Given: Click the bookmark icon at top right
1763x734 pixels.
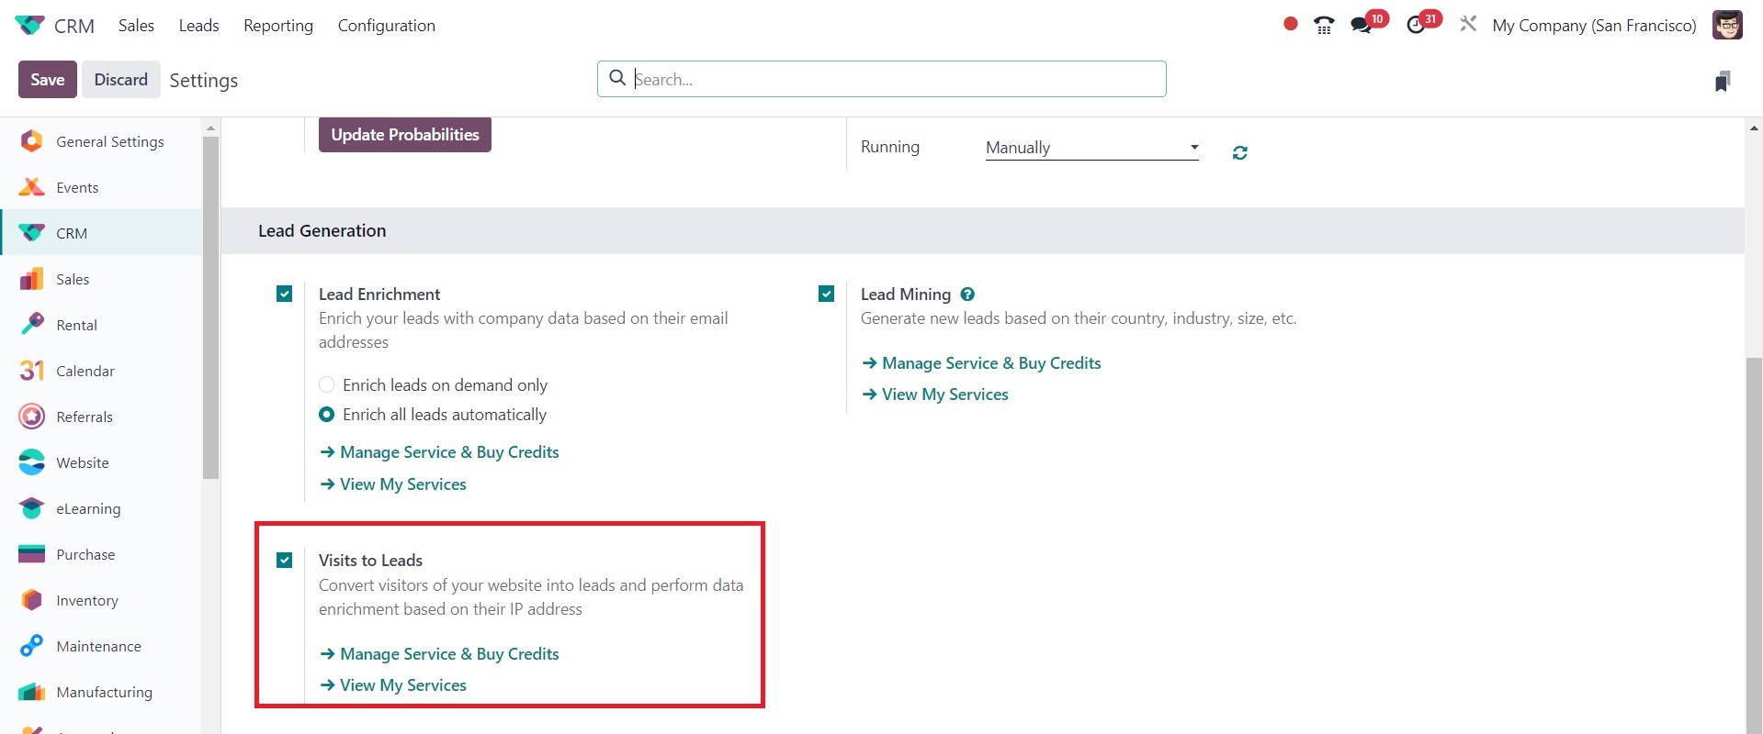Looking at the screenshot, I should [1723, 81].
